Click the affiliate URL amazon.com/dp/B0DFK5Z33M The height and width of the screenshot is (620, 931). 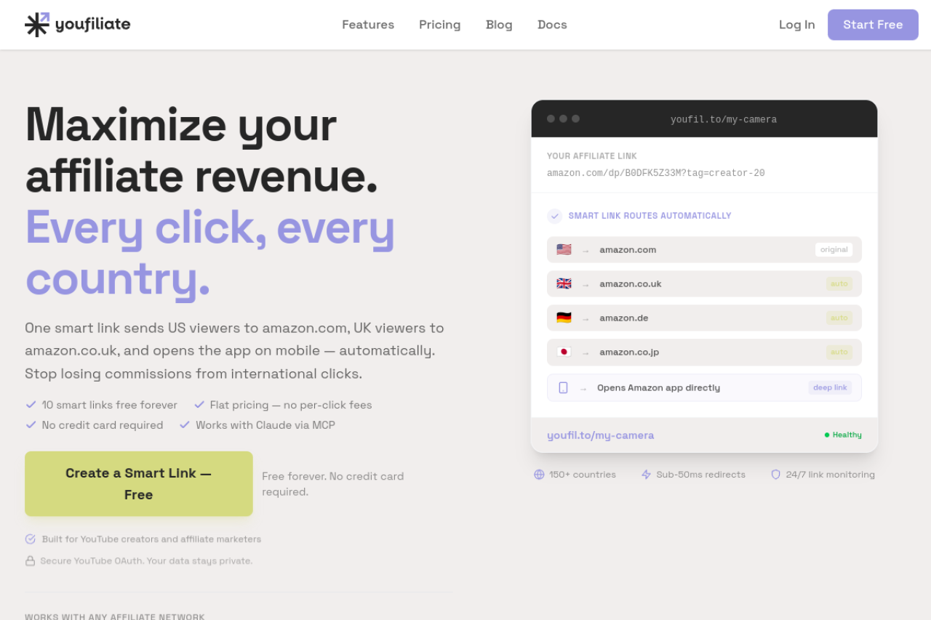(x=656, y=174)
